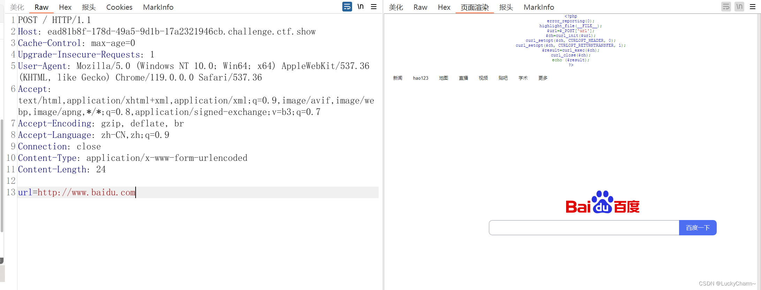Click the $url=$_POST['url'] code line
Viewport: 761px width, 290px height.
pyautogui.click(x=571, y=31)
